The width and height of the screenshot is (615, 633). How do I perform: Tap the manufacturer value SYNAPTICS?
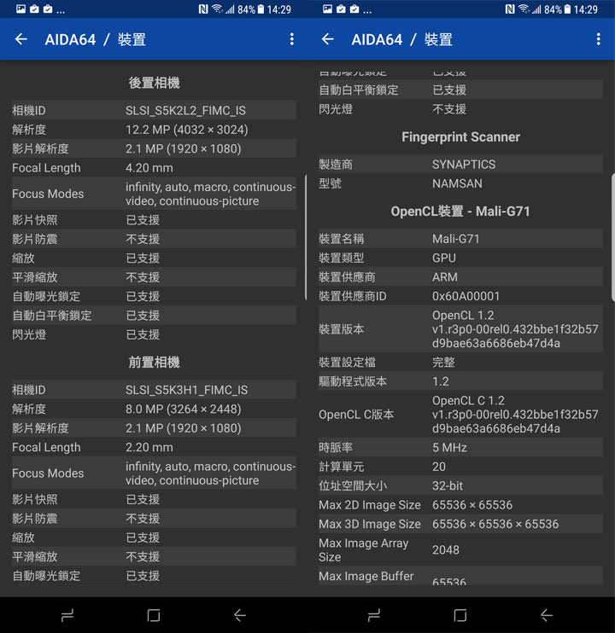coord(464,165)
